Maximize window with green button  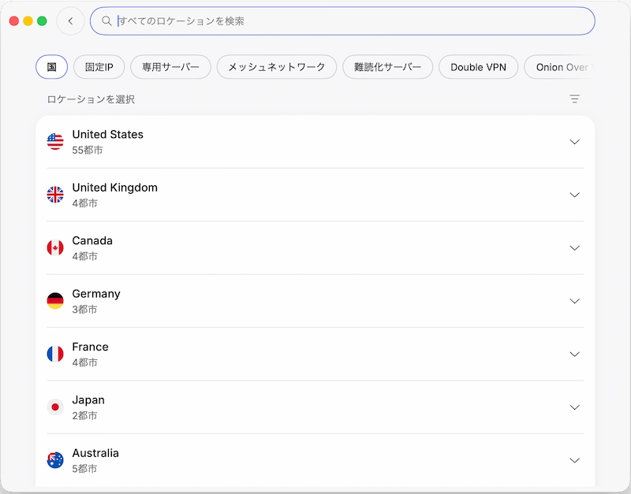pyautogui.click(x=42, y=21)
